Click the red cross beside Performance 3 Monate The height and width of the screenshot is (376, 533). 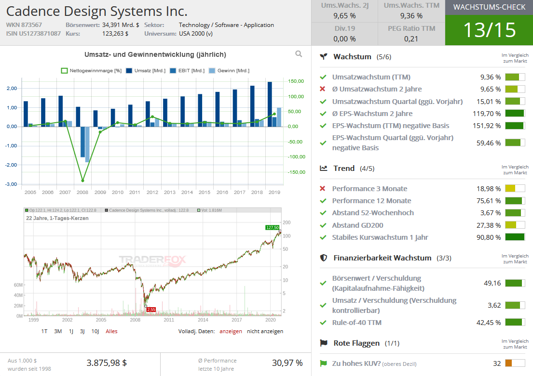click(323, 188)
